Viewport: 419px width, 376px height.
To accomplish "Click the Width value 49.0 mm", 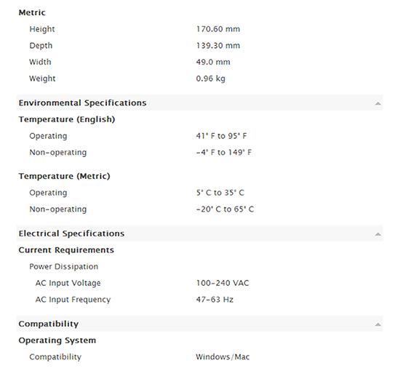I will pyautogui.click(x=213, y=62).
